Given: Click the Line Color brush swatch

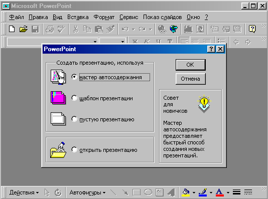Looking at the screenshot, I should (x=203, y=192).
